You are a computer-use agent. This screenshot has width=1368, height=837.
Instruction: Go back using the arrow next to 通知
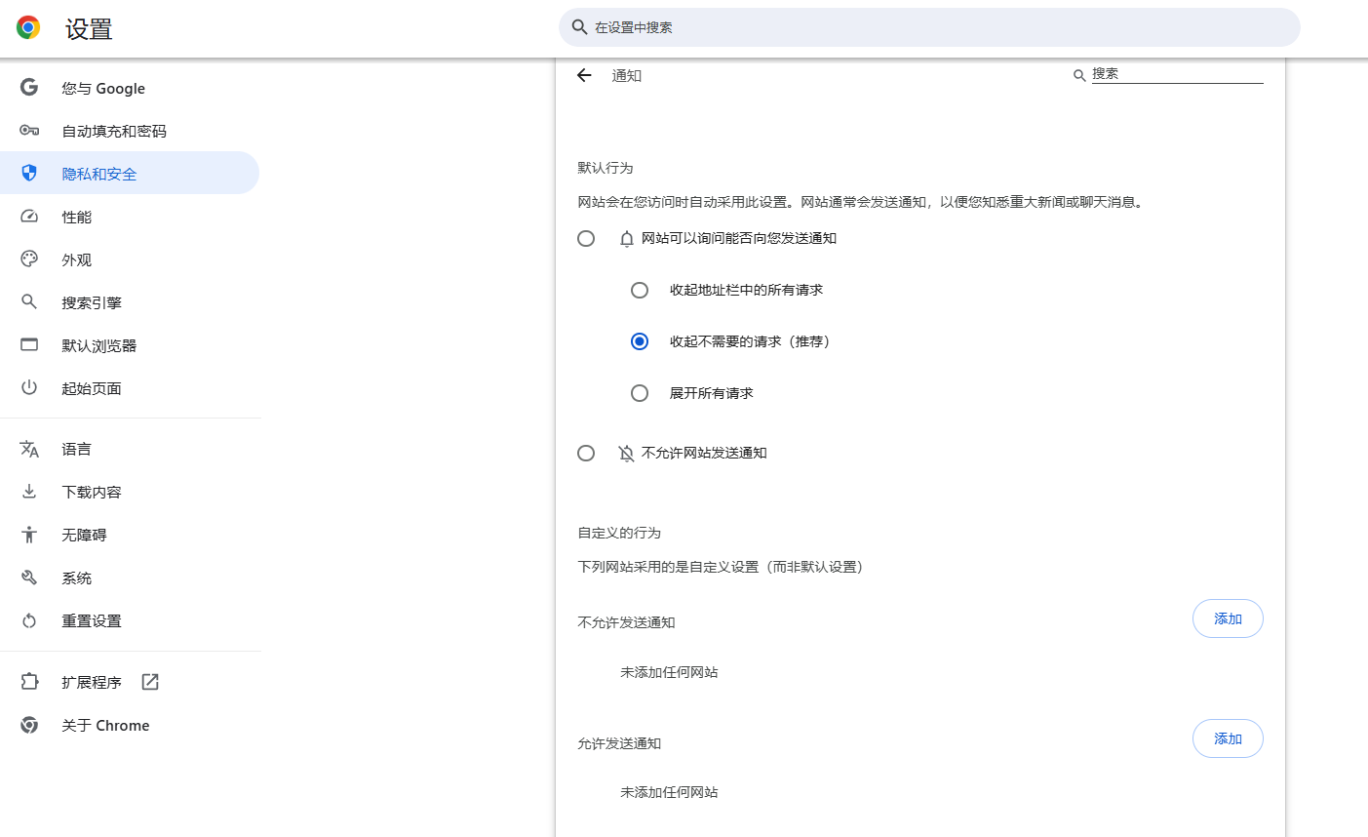pos(584,75)
